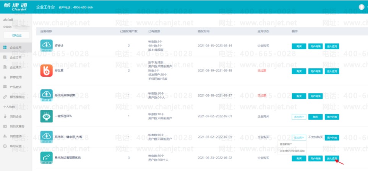Click the 好生意 orange app icon
The image size is (368, 171).
click(47, 71)
